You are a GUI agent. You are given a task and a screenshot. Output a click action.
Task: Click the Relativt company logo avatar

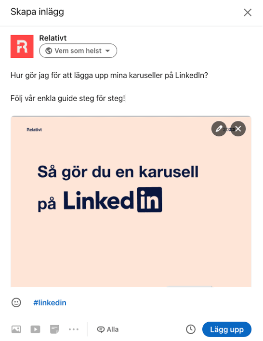(x=22, y=46)
